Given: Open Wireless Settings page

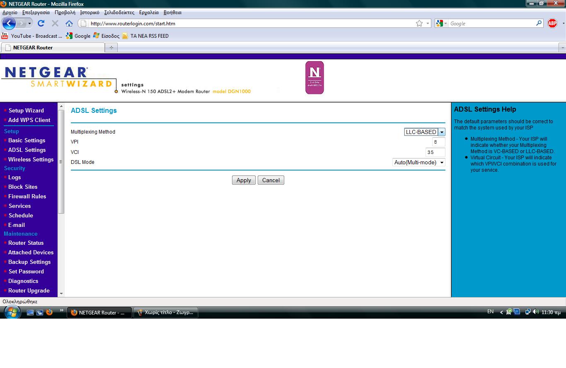Looking at the screenshot, I should click(31, 159).
